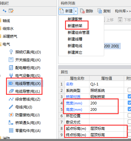Open the 新建 dropdown arrow
Image resolution: width=131 pixels, height=141 pixels.
coord(76,11)
